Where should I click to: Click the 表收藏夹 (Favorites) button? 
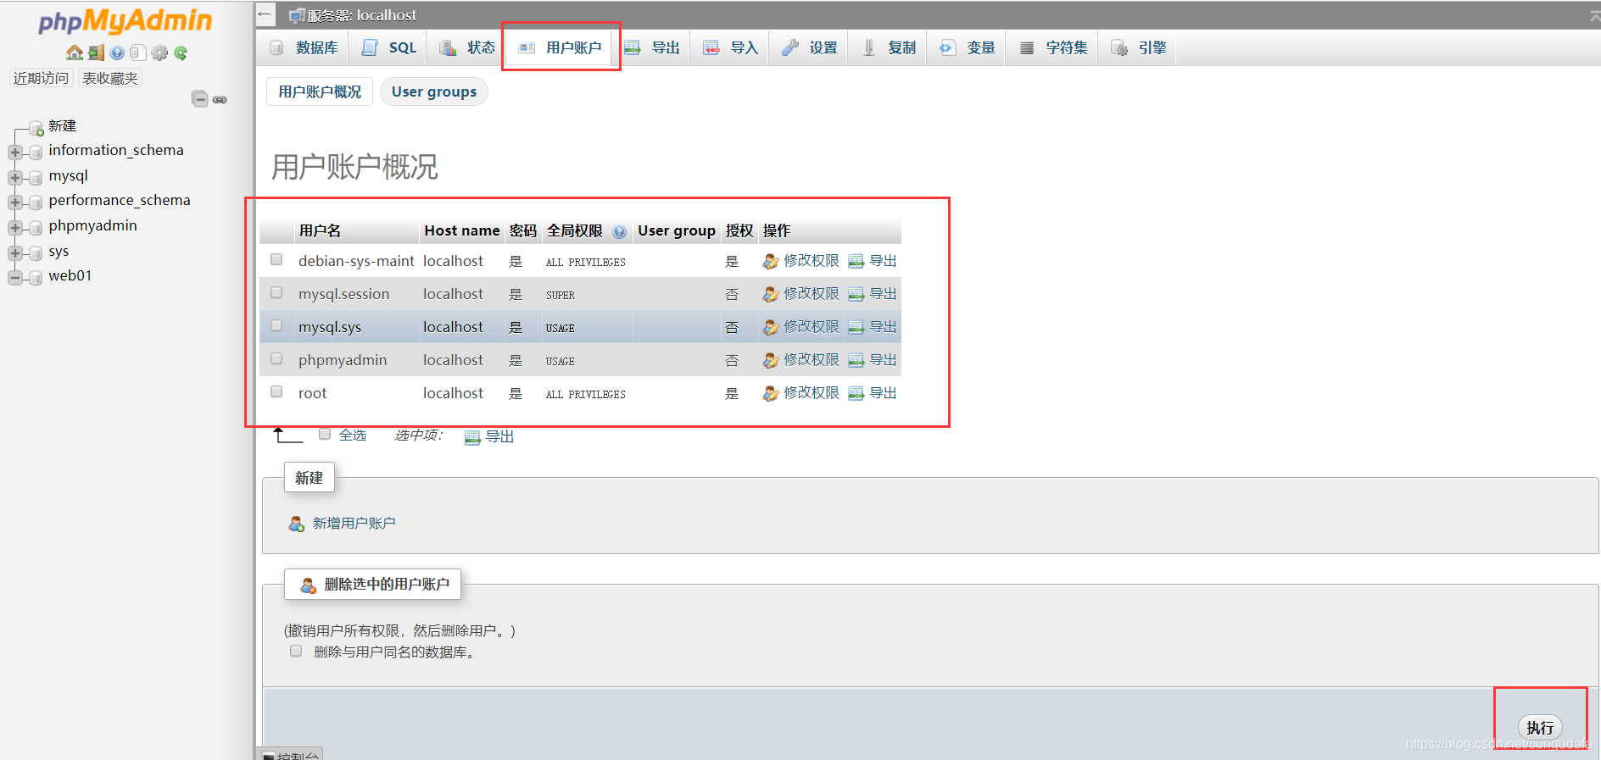[110, 78]
